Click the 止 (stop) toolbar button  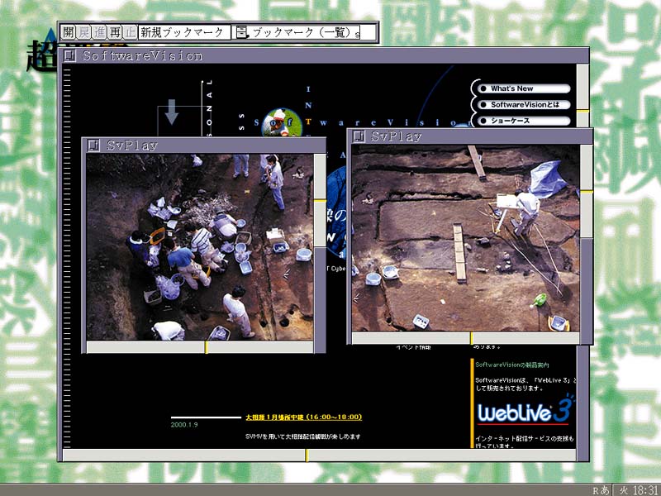pyautogui.click(x=131, y=32)
